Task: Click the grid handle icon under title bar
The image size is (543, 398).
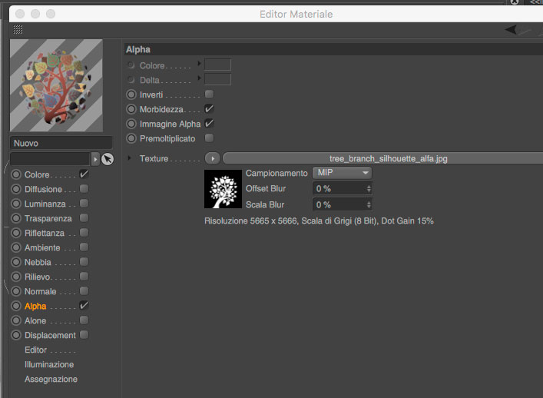Action: click(18, 30)
